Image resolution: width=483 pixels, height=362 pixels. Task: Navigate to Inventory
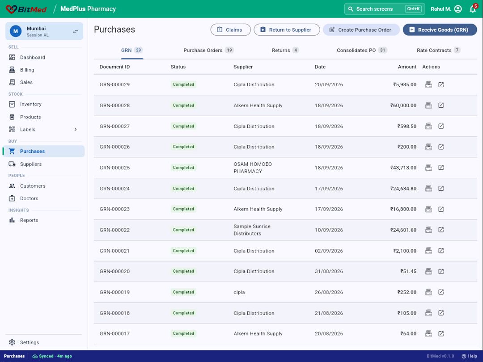(x=44, y=104)
